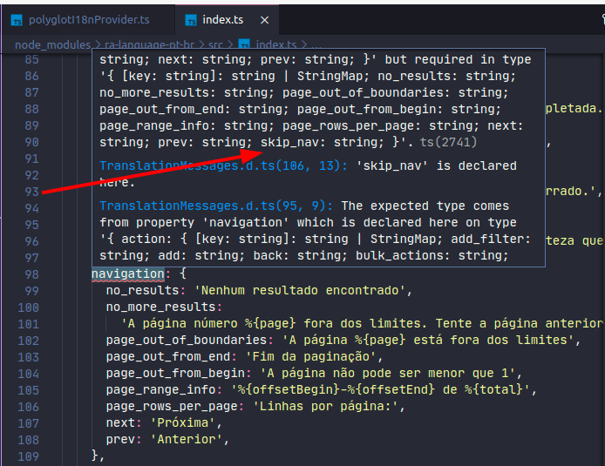This screenshot has height=466, width=605.
Task: Click line number 99 in gutter
Action: point(31,291)
